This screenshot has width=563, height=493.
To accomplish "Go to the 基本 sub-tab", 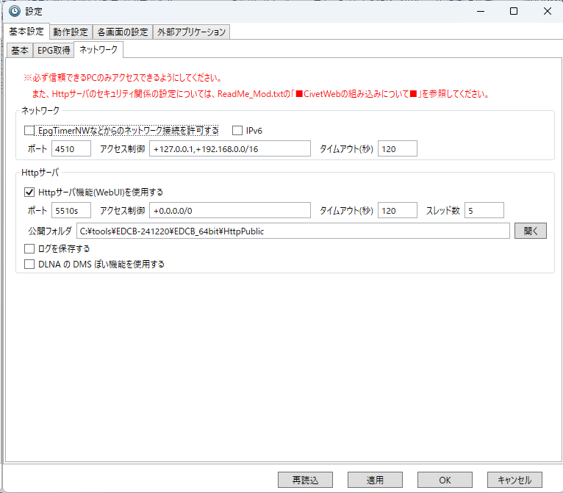I will tap(20, 50).
